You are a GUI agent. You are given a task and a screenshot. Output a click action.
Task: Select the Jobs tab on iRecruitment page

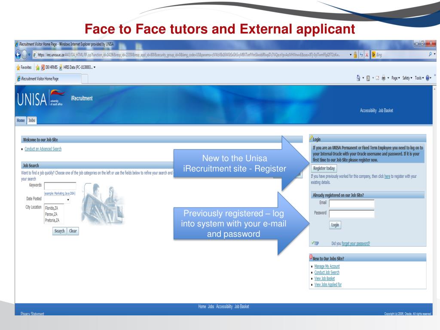(32, 120)
